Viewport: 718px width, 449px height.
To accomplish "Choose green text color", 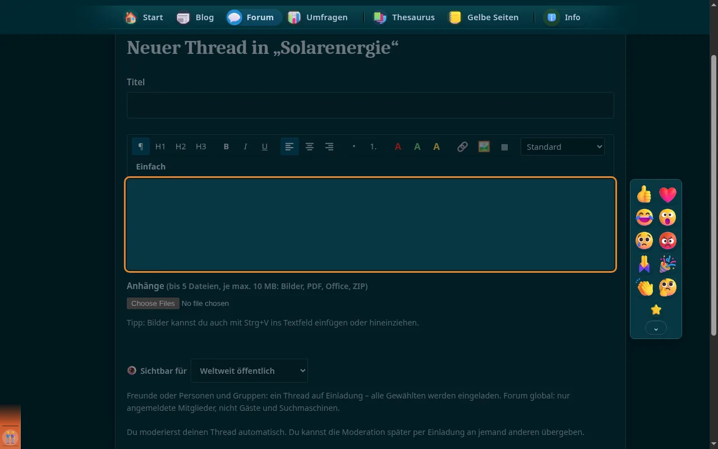I will 417,146.
